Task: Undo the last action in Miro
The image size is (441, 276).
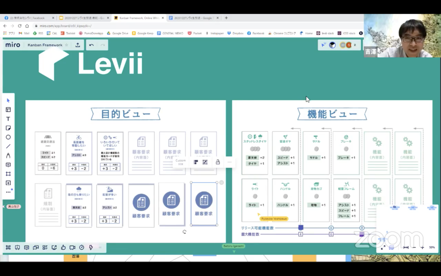Action: 92,45
